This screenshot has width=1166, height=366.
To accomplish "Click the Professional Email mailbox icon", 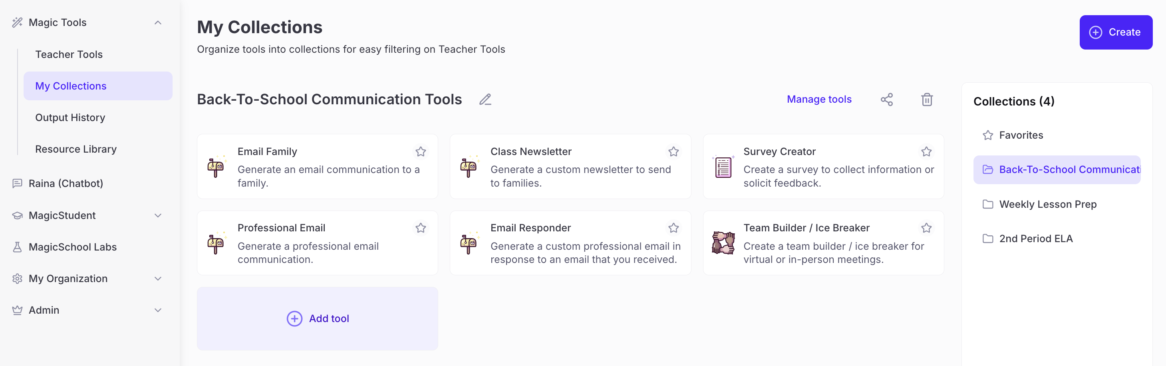I will click(x=217, y=243).
